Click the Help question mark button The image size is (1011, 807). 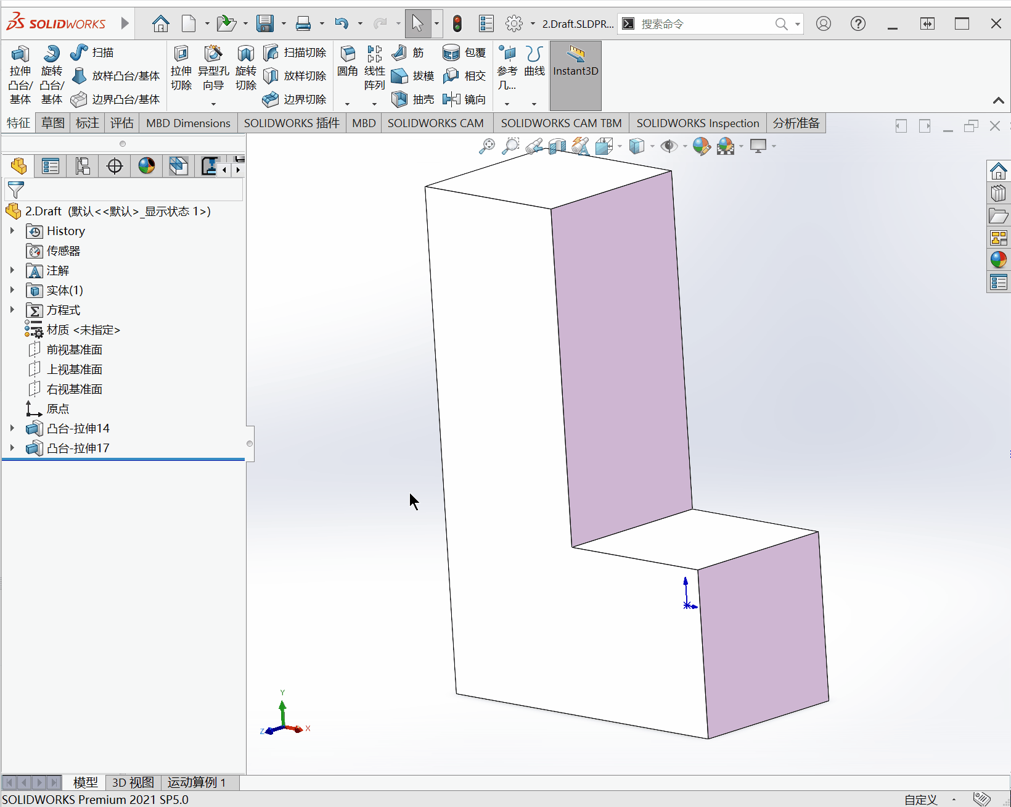(858, 24)
